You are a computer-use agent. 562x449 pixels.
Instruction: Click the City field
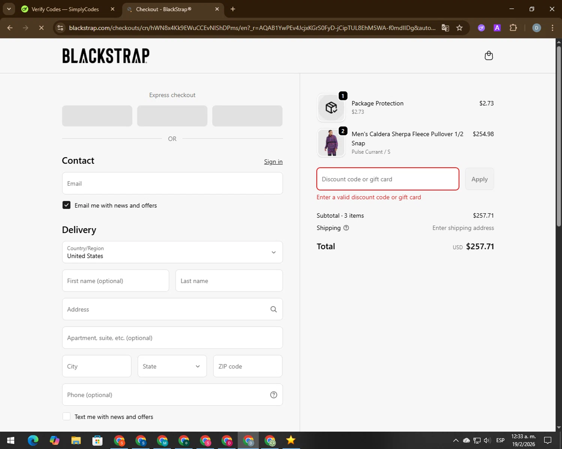pyautogui.click(x=97, y=366)
